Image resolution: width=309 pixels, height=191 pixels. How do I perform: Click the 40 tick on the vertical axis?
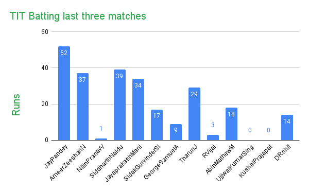(x=45, y=68)
